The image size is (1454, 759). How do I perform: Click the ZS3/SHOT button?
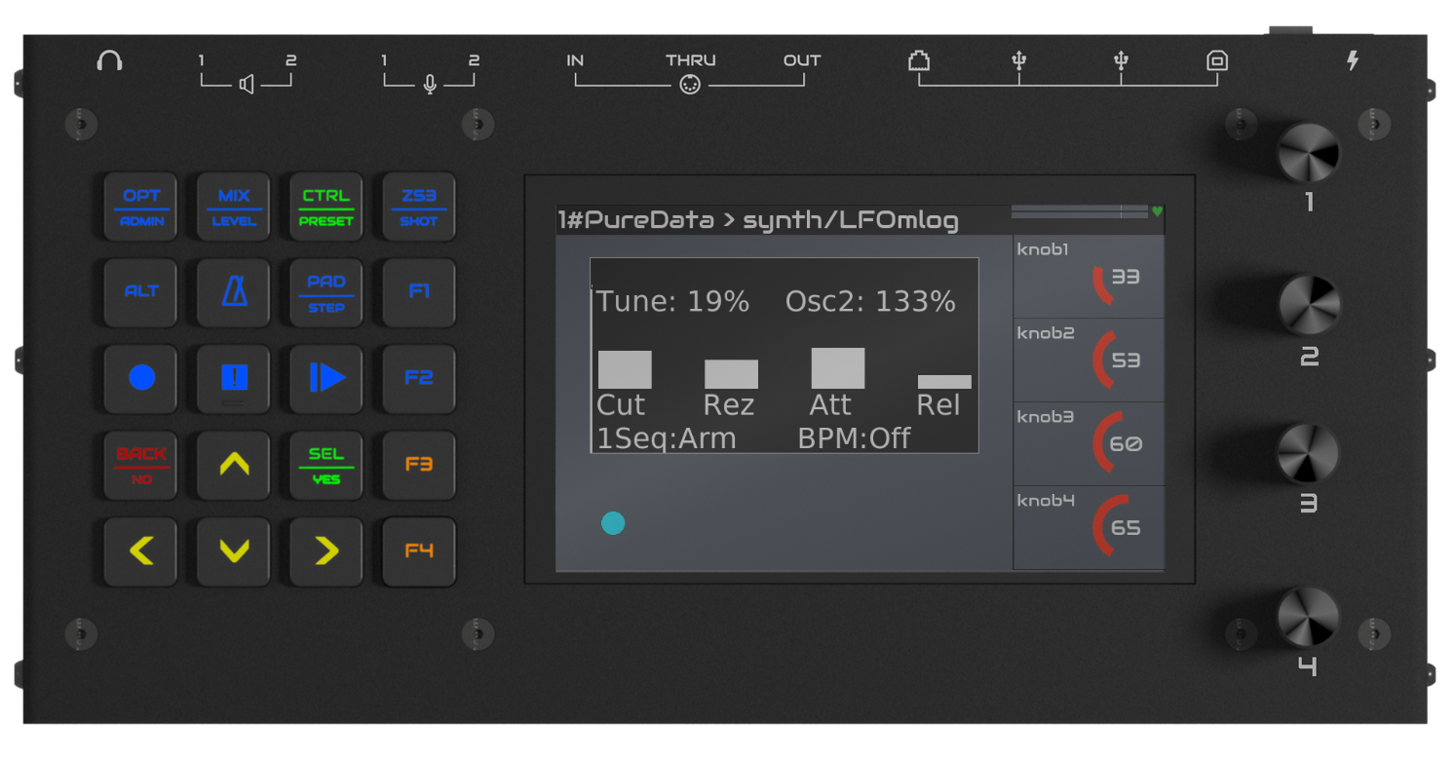click(419, 207)
